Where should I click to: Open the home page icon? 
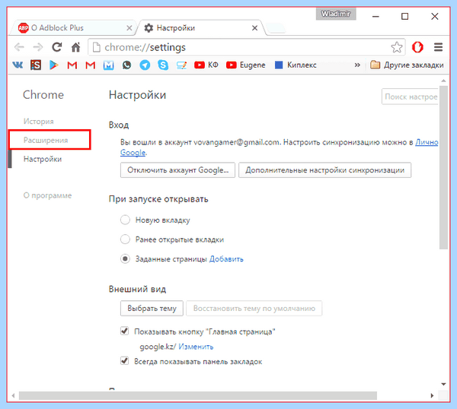click(x=75, y=47)
